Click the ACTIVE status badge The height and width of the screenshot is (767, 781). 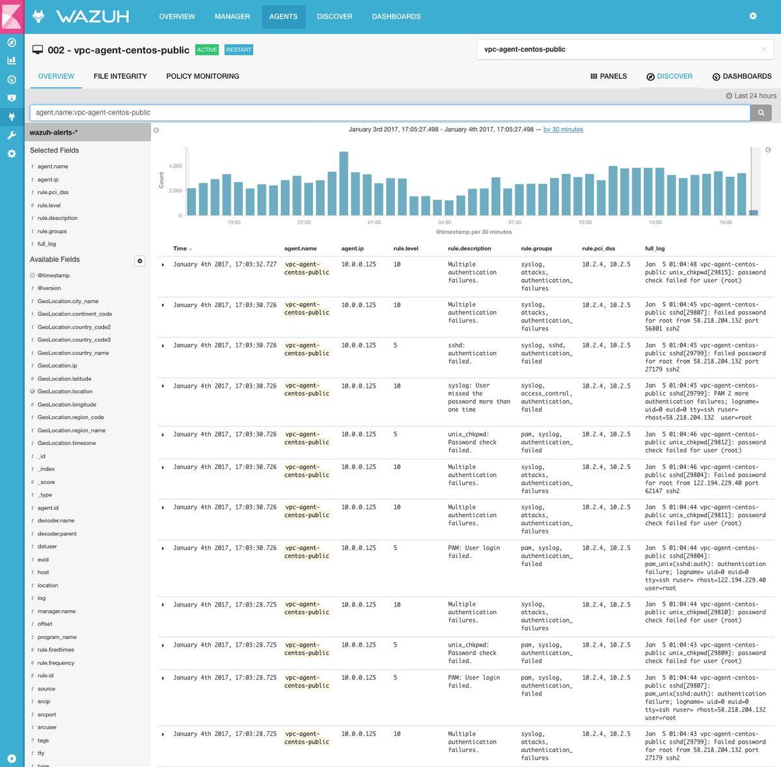point(207,50)
